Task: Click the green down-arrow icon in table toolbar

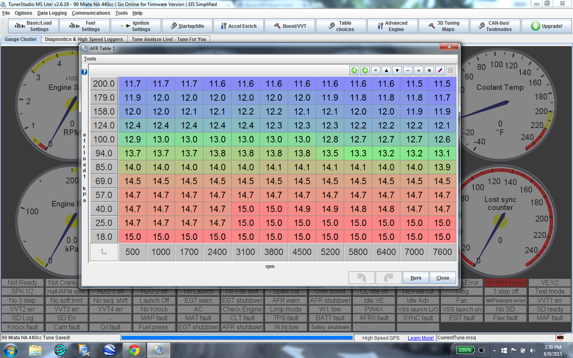Action: click(x=364, y=70)
